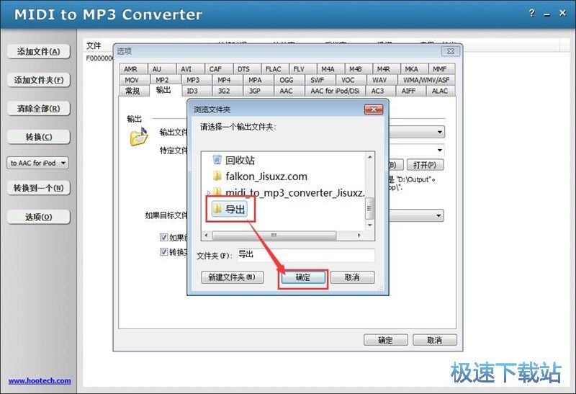Switch to the AIFF tab

coord(411,91)
